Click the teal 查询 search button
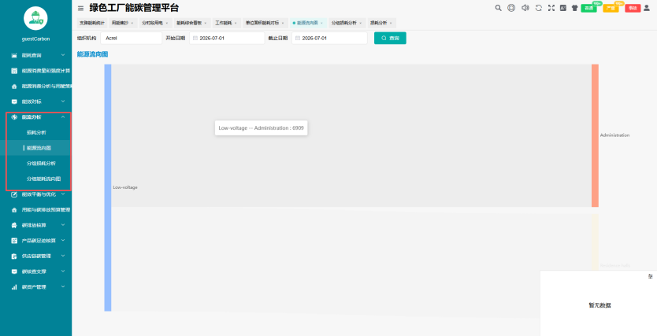This screenshot has width=657, height=336. [390, 38]
